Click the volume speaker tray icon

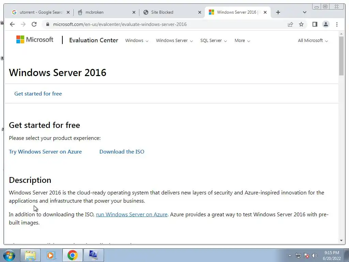click(314, 256)
